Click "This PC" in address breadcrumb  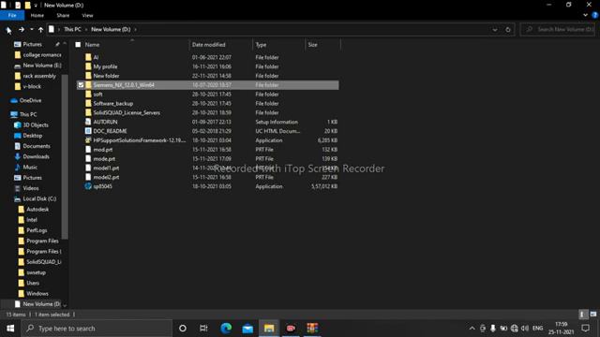click(x=72, y=29)
